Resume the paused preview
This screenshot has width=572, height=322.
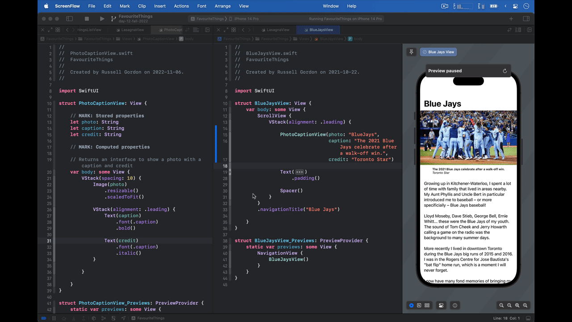click(505, 71)
